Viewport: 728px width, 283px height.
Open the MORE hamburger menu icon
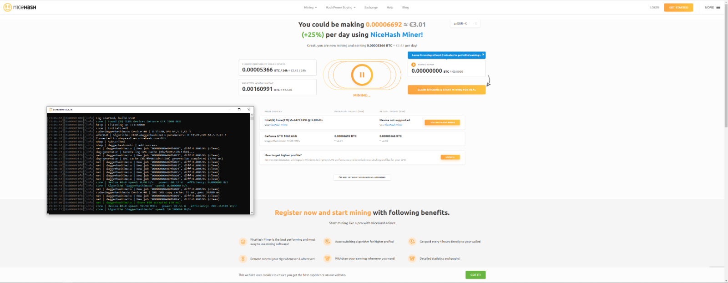[718, 7]
